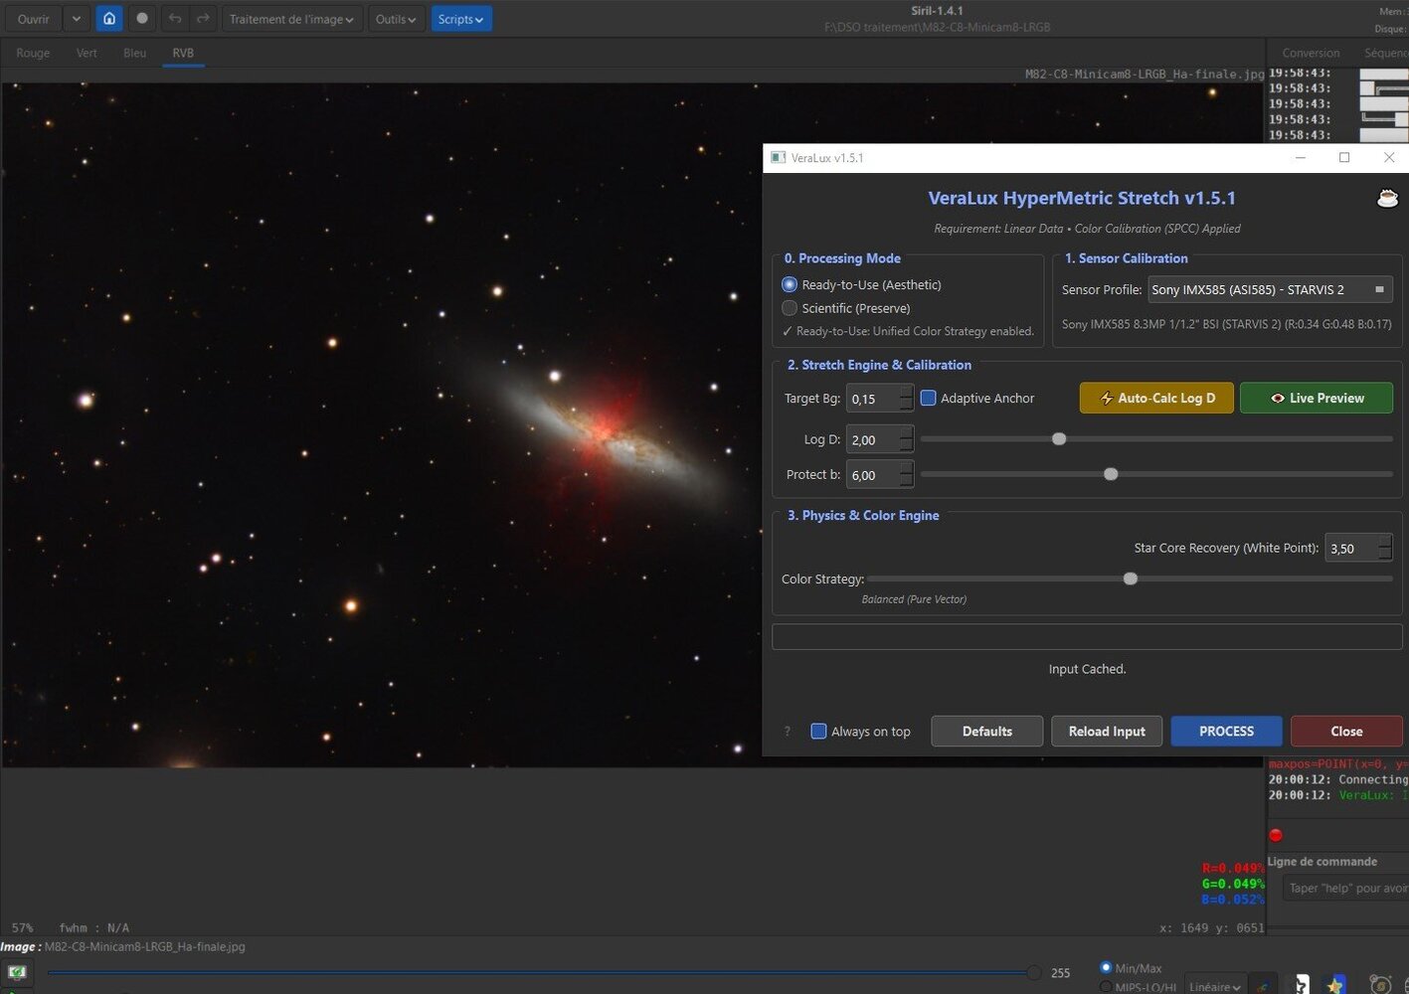
Task: Click the Auto-Calc Log D button
Action: [1156, 399]
